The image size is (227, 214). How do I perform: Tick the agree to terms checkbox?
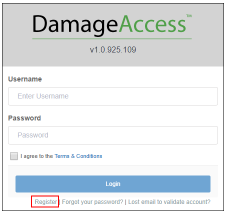coord(14,156)
